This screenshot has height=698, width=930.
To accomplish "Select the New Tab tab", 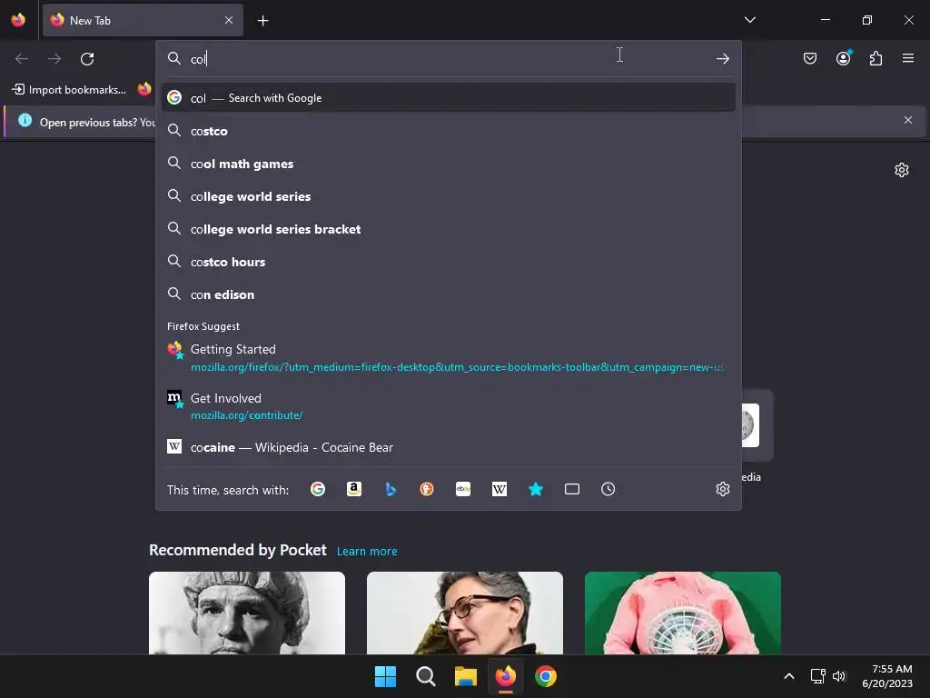I will (143, 20).
